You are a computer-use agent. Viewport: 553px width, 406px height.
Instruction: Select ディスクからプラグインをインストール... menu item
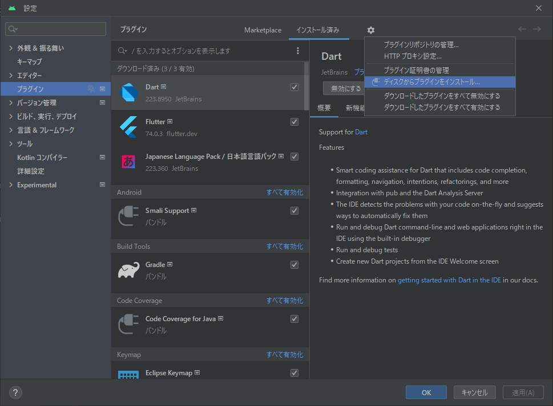[x=440, y=82]
